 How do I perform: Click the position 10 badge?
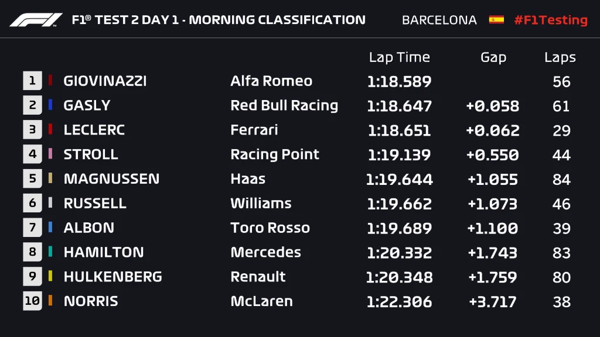point(32,301)
